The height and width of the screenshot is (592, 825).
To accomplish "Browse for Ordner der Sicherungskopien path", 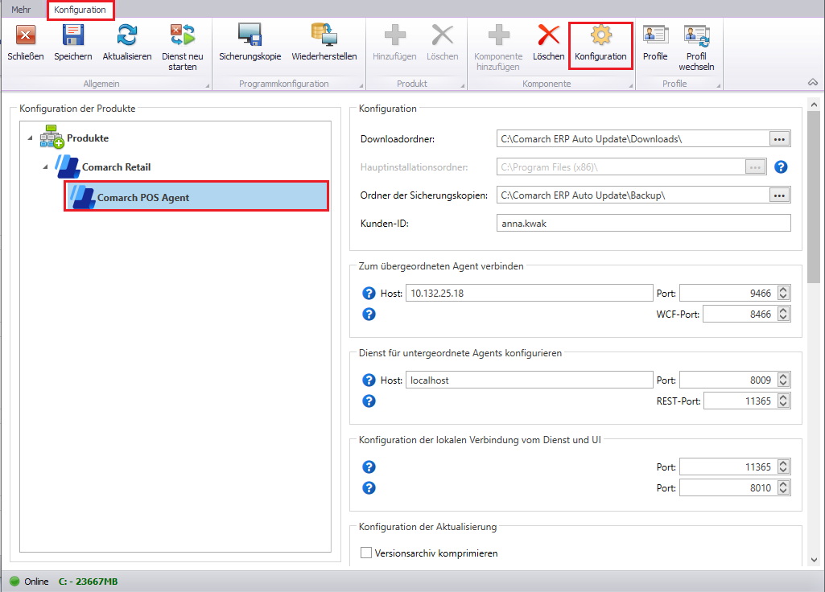I will click(779, 195).
